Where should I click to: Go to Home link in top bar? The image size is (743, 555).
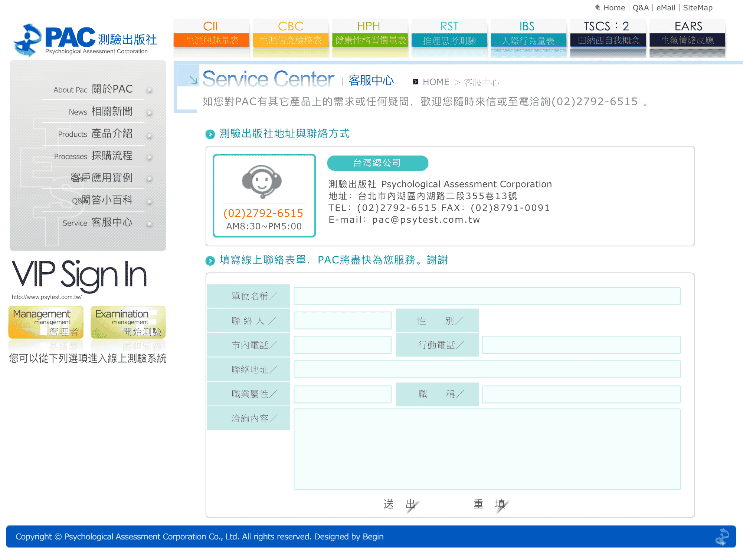point(614,8)
